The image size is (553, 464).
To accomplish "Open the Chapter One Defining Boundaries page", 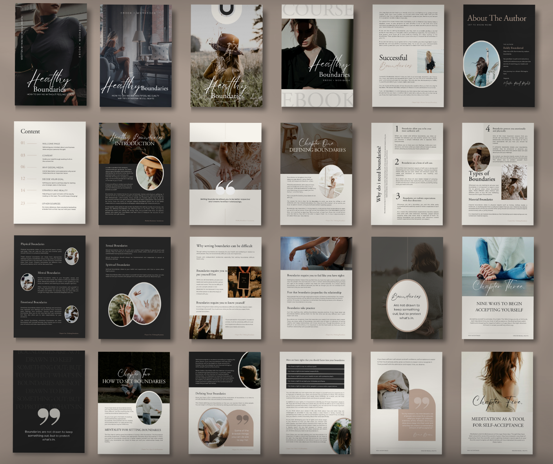I will coord(316,174).
